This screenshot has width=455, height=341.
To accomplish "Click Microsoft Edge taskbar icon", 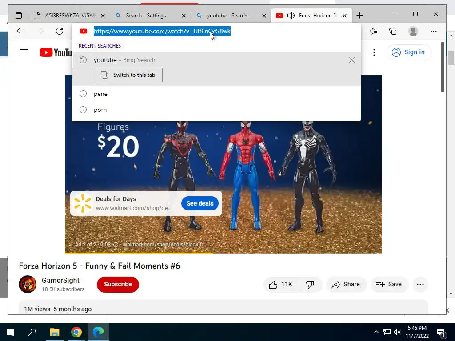I will click(98, 332).
